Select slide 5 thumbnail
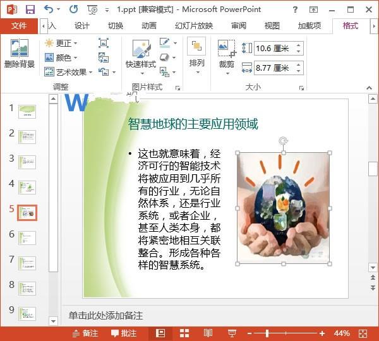The height and width of the screenshot is (341, 379). click(27, 213)
